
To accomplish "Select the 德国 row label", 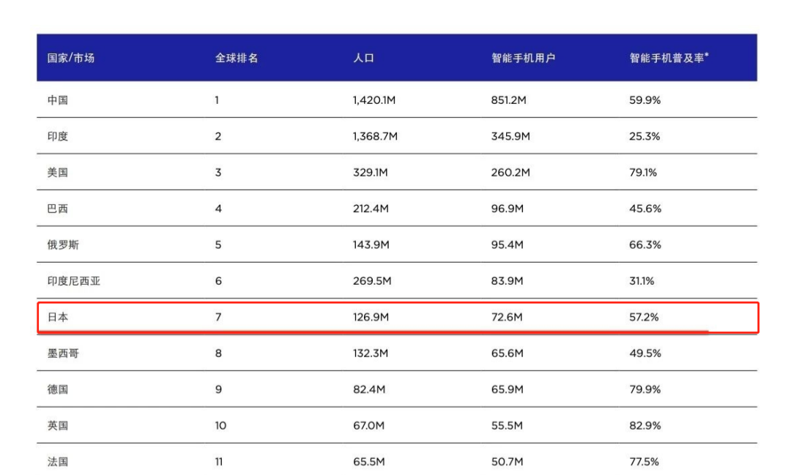I will (x=59, y=389).
